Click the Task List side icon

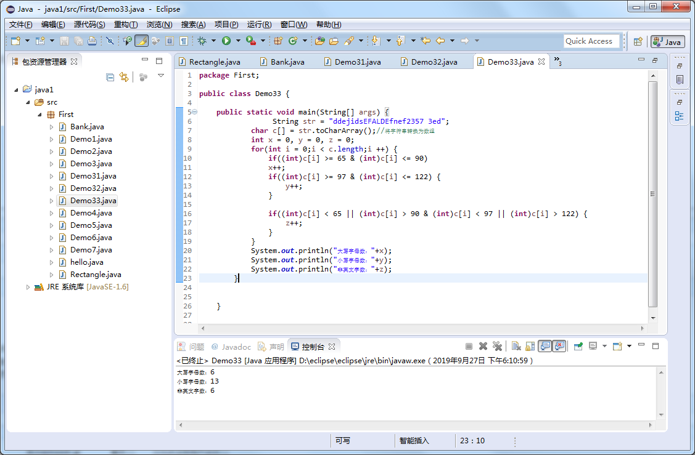tap(680, 79)
